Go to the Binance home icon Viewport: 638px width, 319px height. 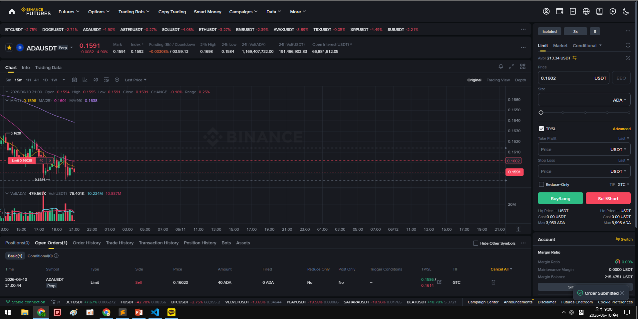[12, 12]
